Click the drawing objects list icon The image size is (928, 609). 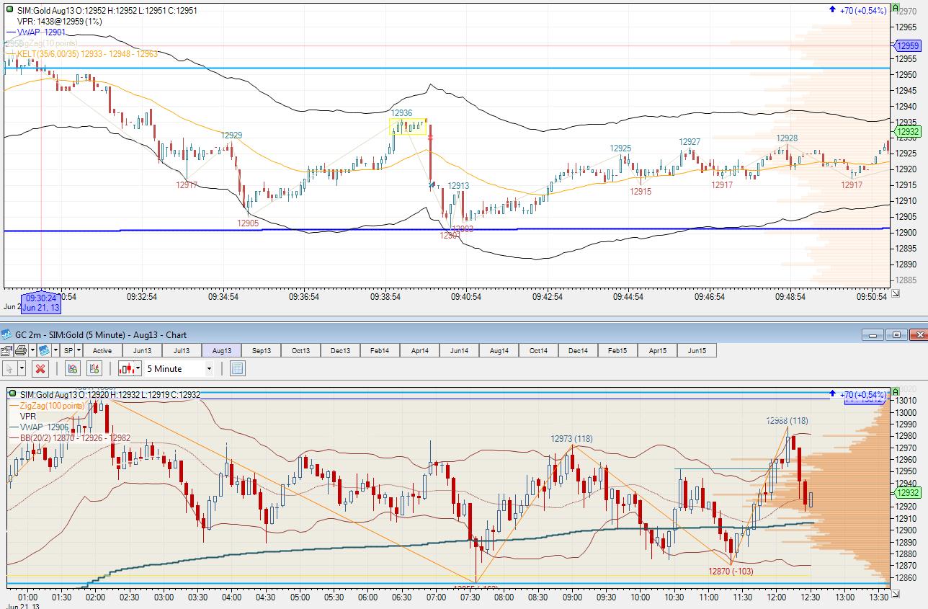coord(73,368)
